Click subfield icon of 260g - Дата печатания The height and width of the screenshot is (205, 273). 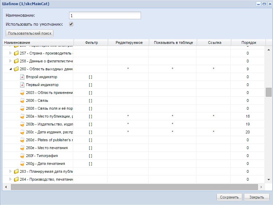pos(22,164)
